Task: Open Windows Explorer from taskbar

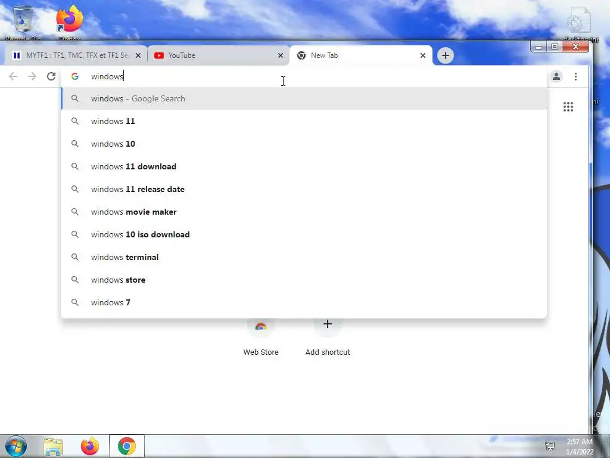Action: coord(53,447)
